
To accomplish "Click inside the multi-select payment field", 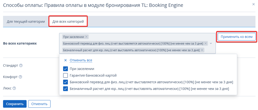I will click(x=137, y=43).
